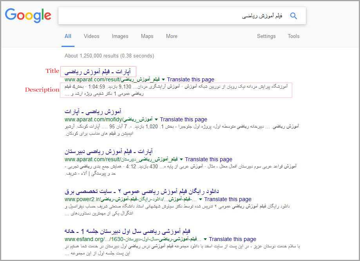Open the search Tools menu

point(293,36)
